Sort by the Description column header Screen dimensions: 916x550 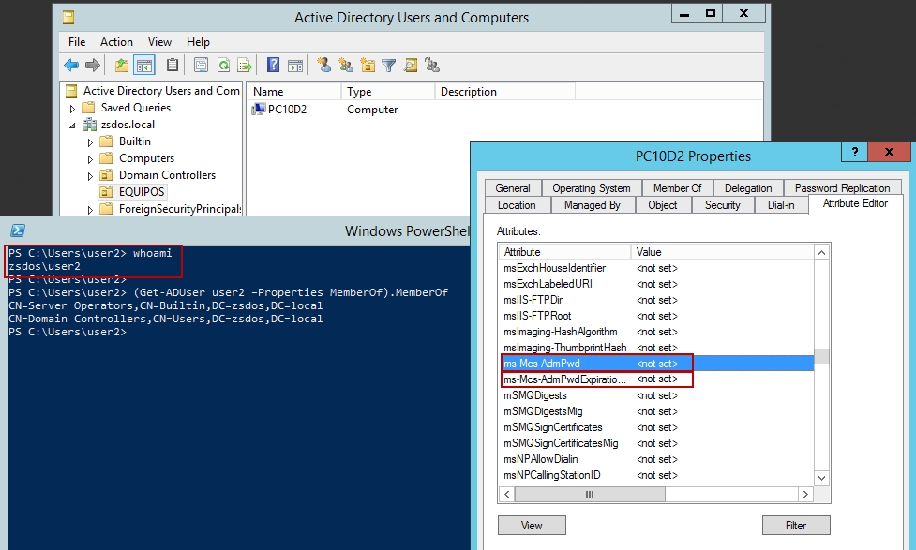pos(505,92)
